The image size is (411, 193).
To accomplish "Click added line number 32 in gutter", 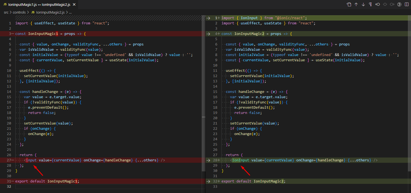I will [x=215, y=181].
